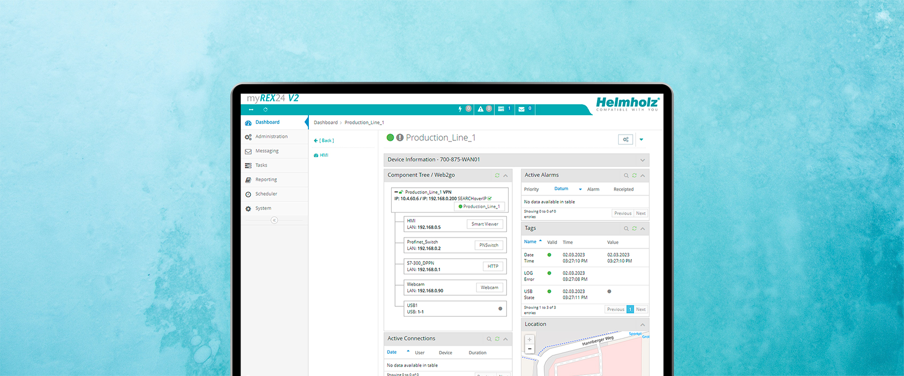Search in Active Alarms panel
The image size is (904, 376).
[626, 176]
